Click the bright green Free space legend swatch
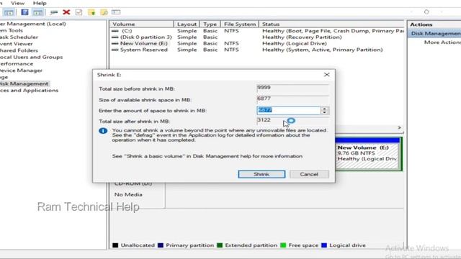Viewport: 461px width, 259px height. click(x=283, y=245)
